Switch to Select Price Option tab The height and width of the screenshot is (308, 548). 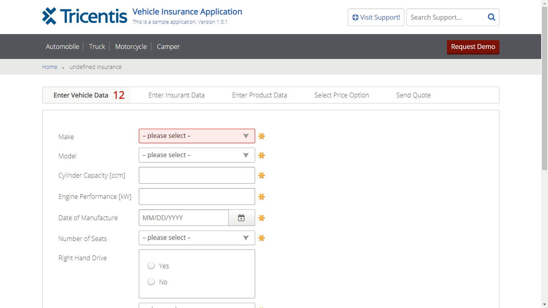coord(342,95)
